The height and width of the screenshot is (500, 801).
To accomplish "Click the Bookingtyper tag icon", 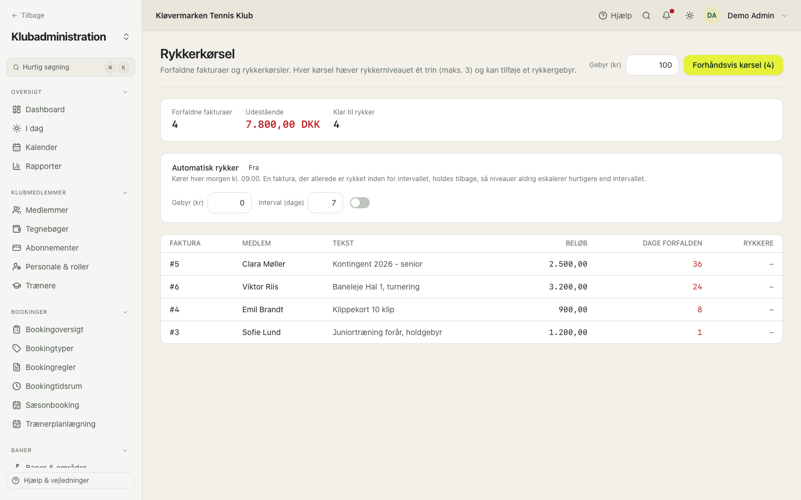I will pyautogui.click(x=17, y=348).
